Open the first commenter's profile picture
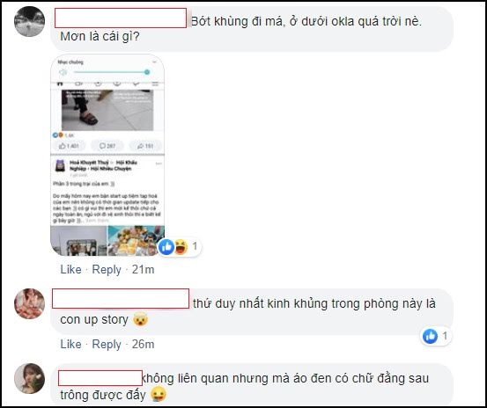The width and height of the screenshot is (487, 408). click(x=30, y=21)
